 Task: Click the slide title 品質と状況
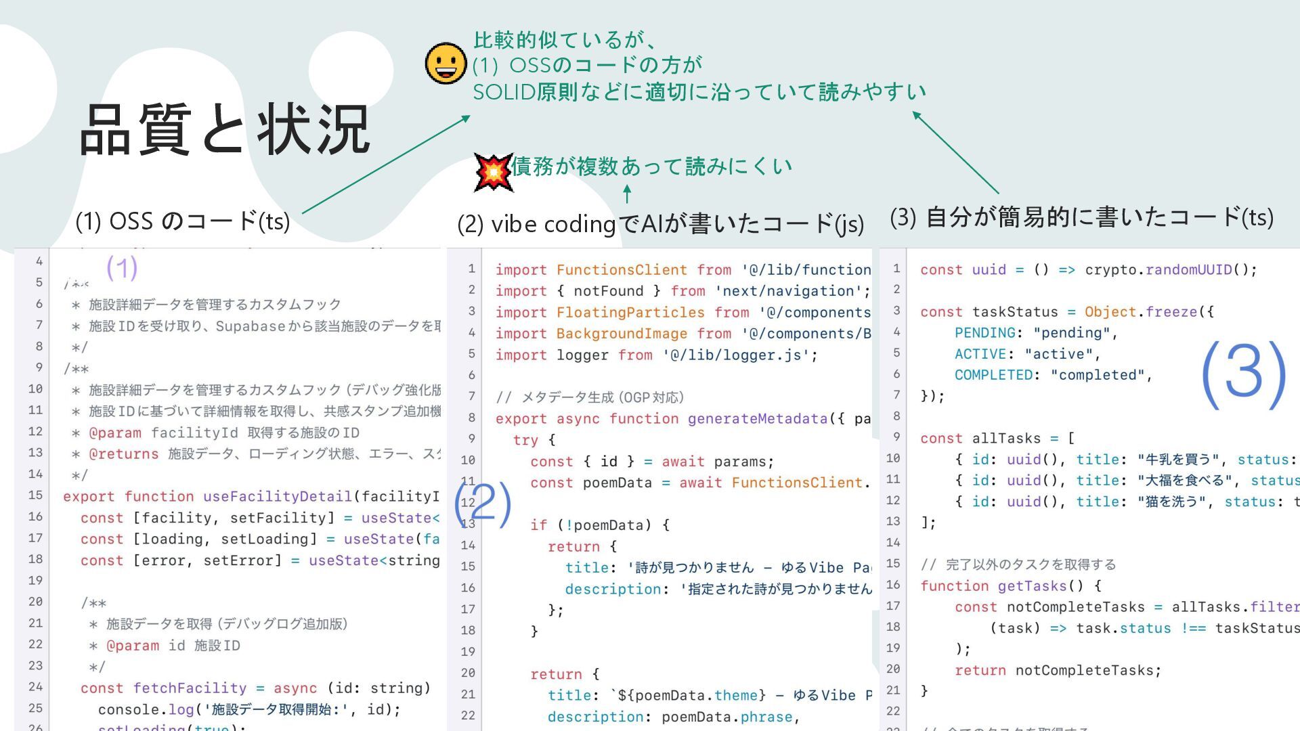pyautogui.click(x=225, y=130)
